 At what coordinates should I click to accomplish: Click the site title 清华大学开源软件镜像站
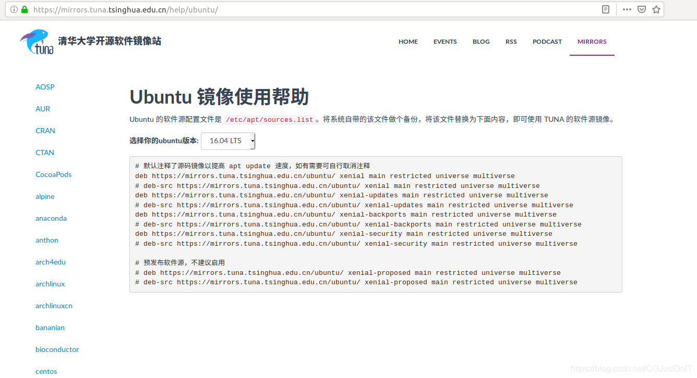click(x=110, y=41)
